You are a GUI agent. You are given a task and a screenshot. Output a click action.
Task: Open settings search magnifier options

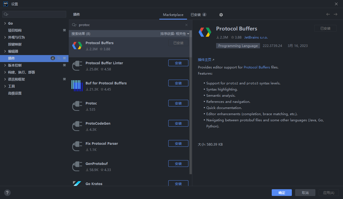click(x=6, y=14)
